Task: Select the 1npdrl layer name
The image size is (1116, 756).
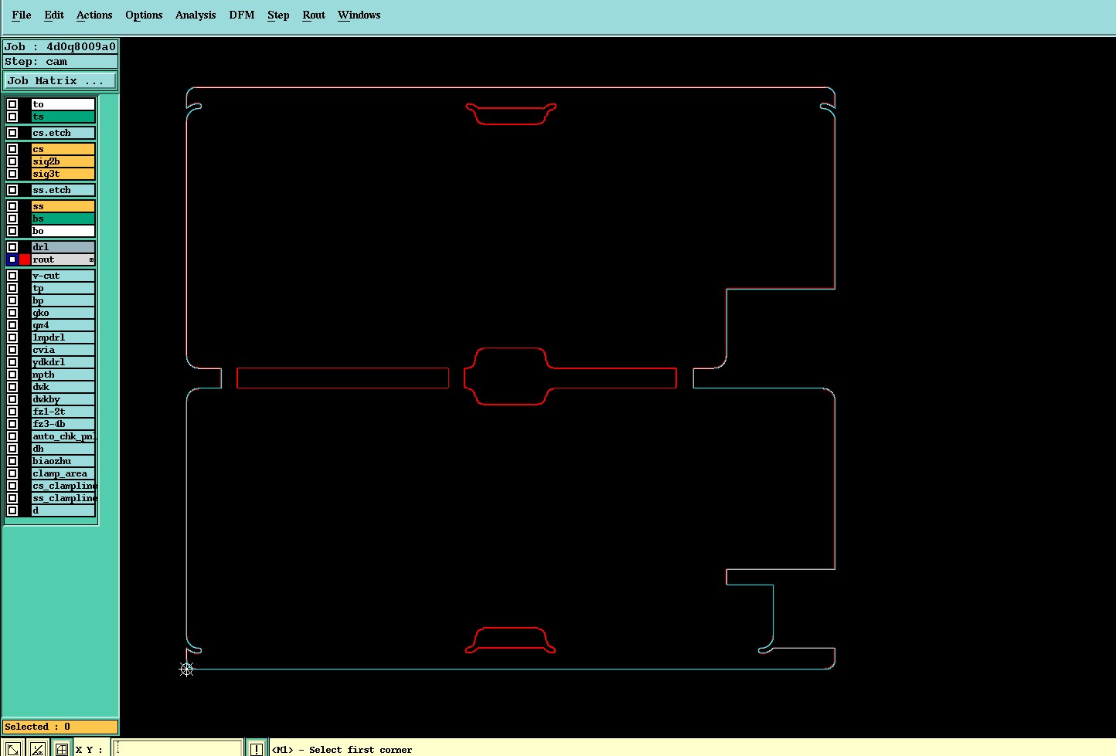Action: [63, 337]
